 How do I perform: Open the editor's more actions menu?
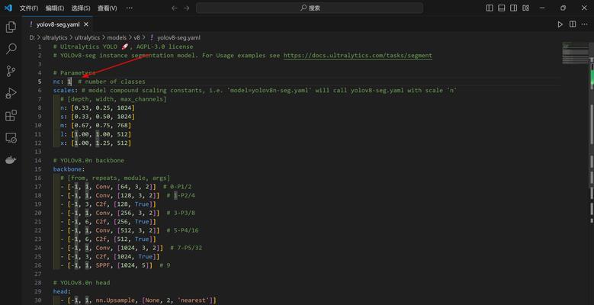coord(585,24)
